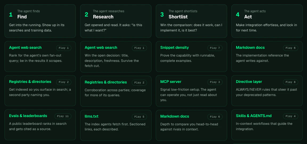This screenshot has width=307, height=144.
Task: Click "In-context workflows that guide" text
Action: pos(264,126)
